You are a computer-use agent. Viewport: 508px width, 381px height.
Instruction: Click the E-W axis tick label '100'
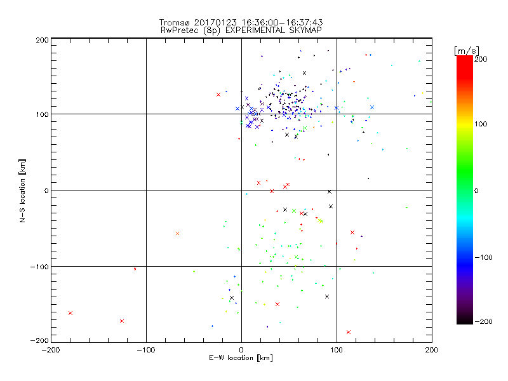337,350
